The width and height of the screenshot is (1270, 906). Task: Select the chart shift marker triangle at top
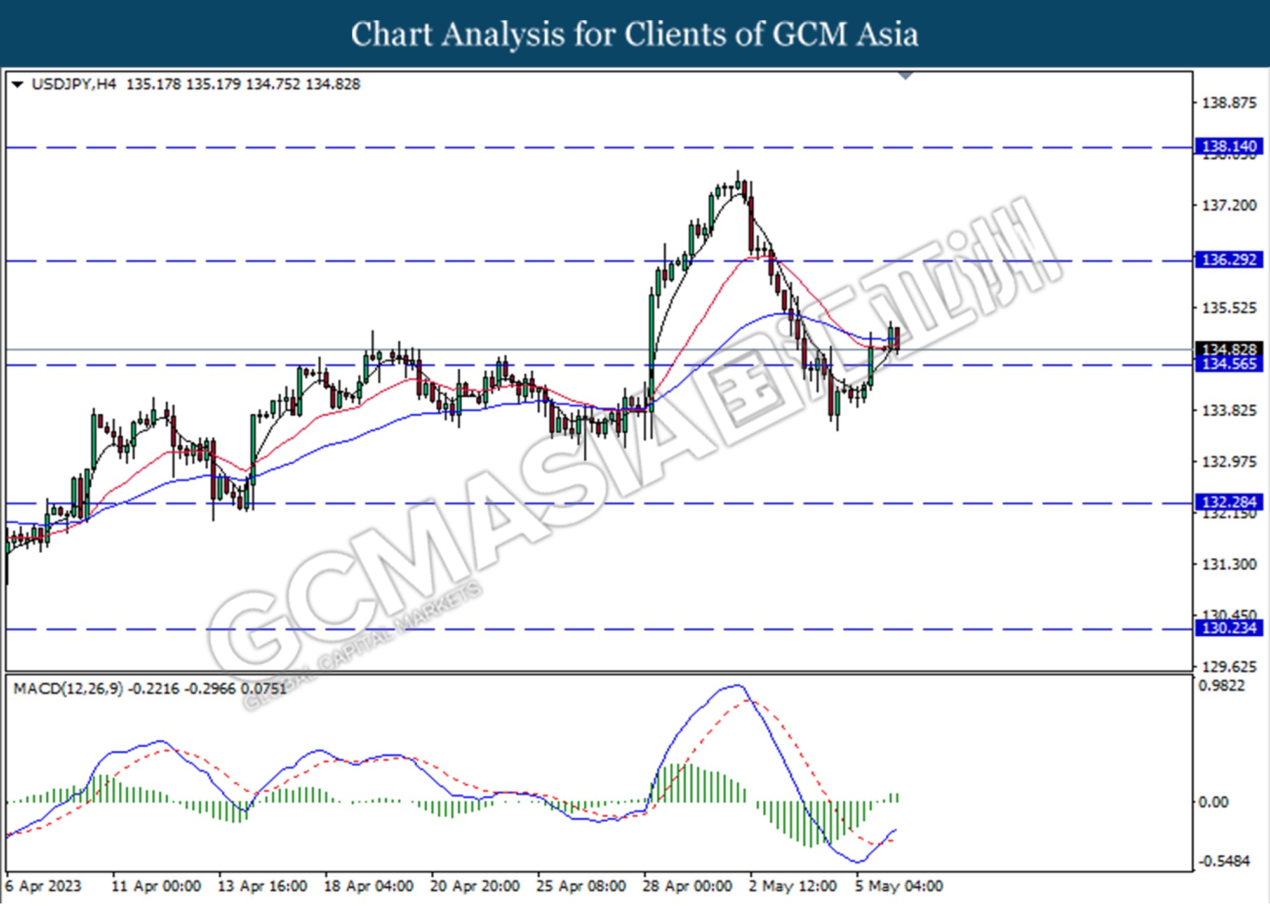(906, 76)
